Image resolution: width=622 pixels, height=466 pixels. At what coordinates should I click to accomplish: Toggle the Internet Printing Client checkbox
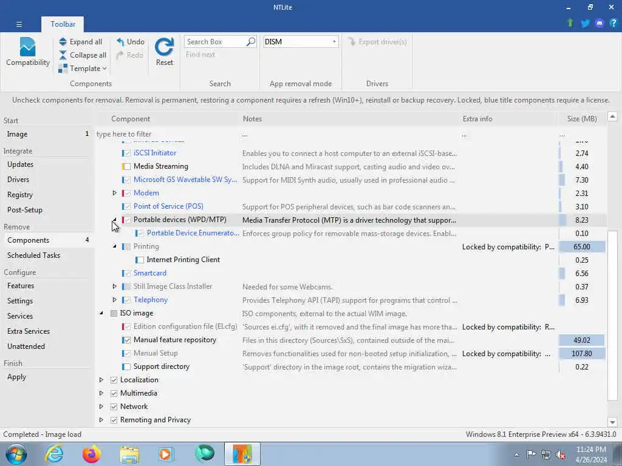[x=140, y=260]
